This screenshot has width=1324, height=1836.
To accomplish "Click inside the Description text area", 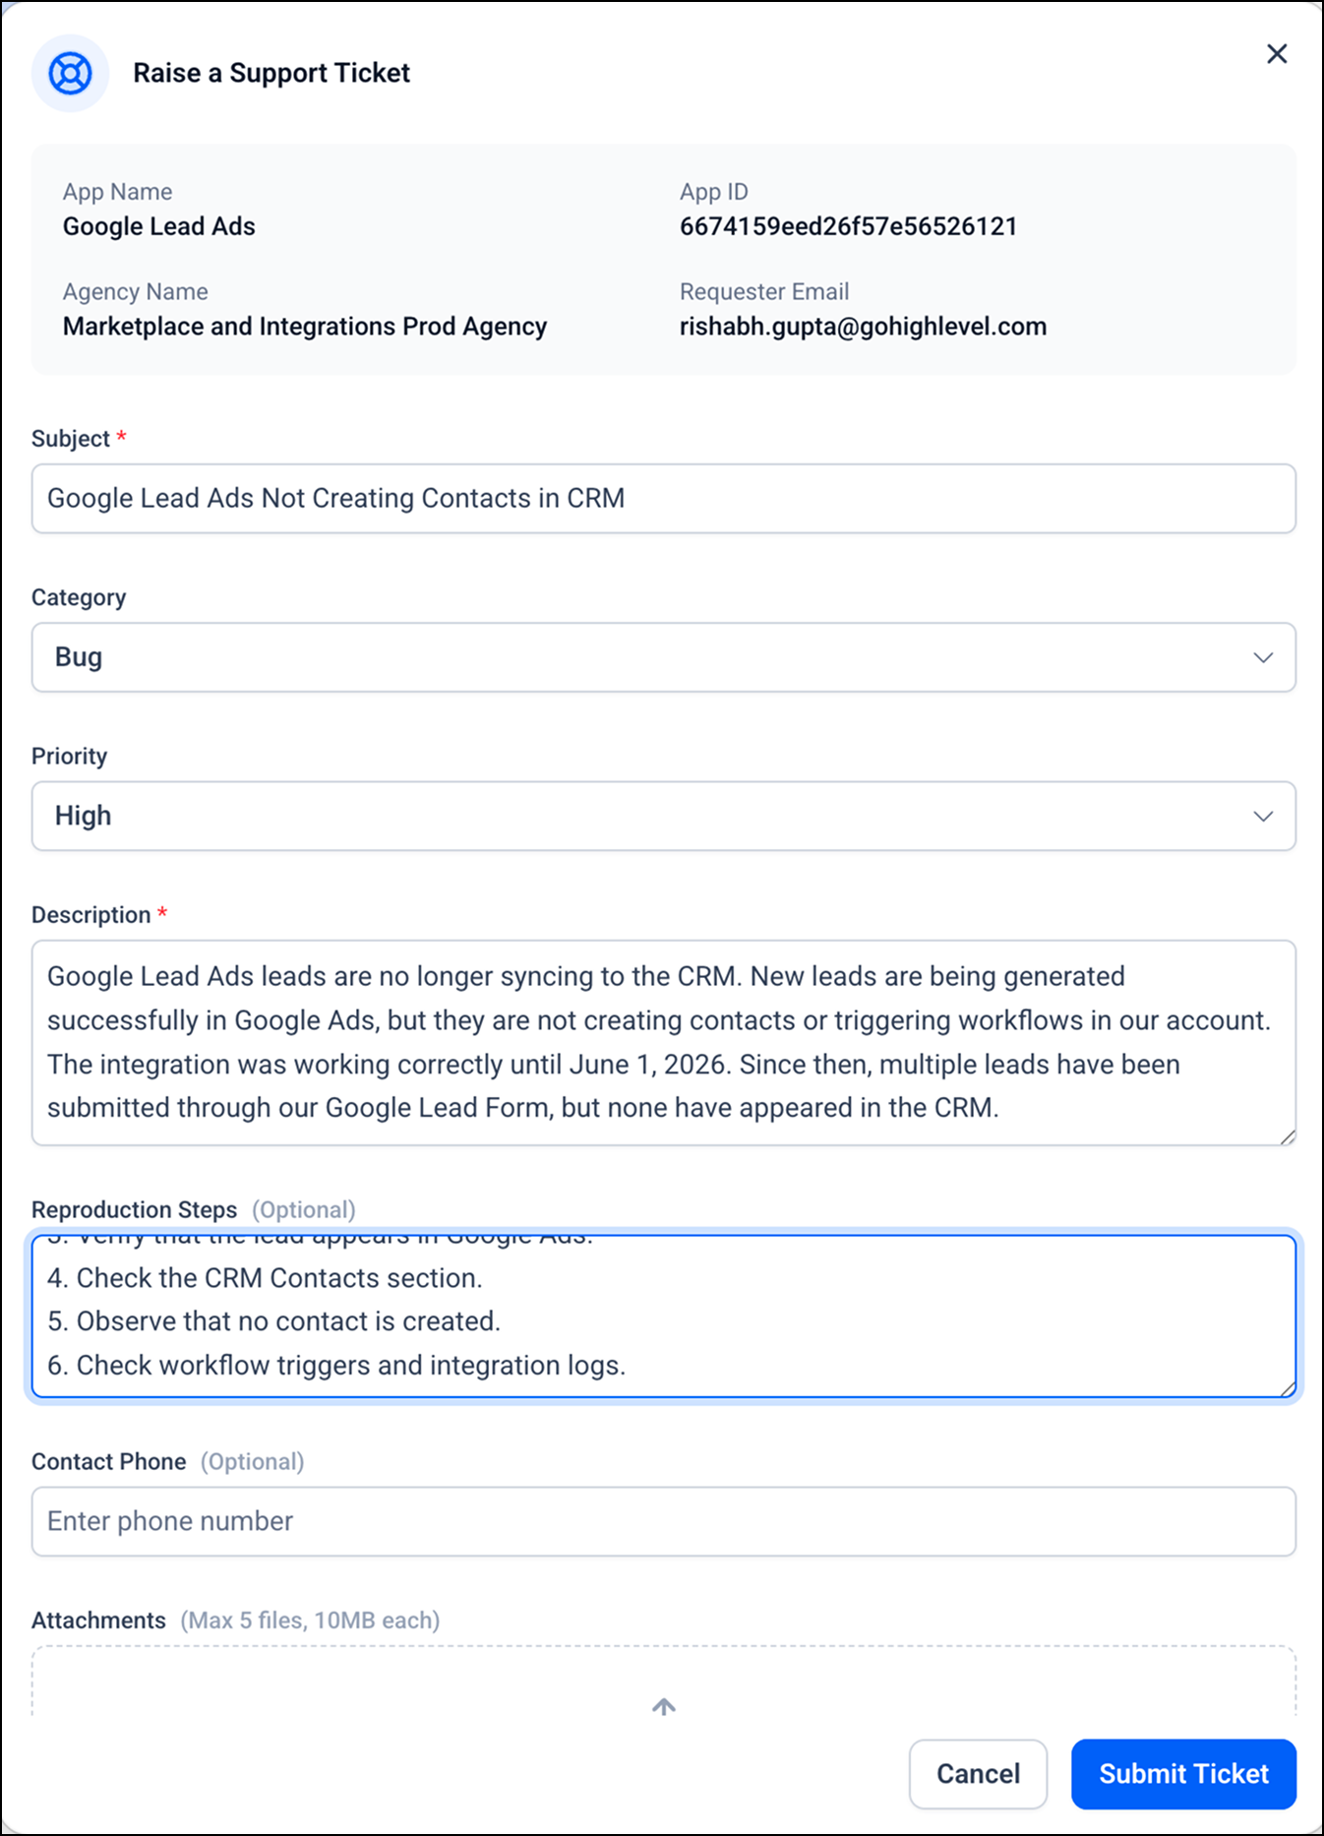I will [x=663, y=1043].
